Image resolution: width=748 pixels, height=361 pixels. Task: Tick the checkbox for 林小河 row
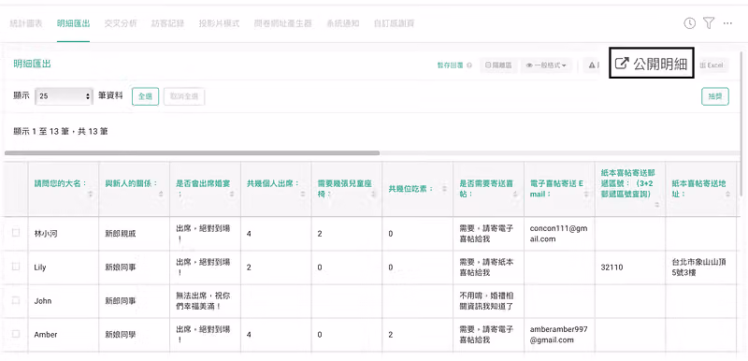(x=16, y=233)
